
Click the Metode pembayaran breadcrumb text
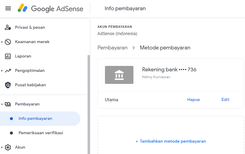click(165, 48)
